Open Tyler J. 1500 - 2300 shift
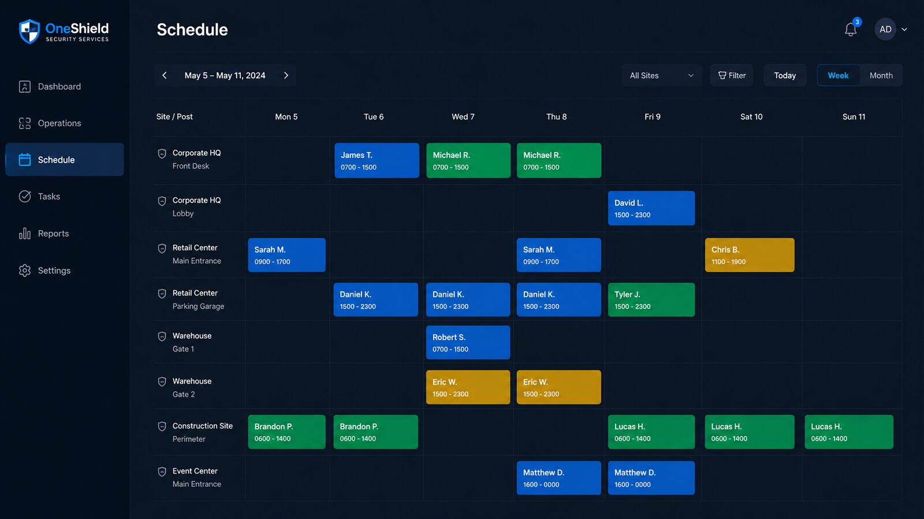Screen dimensions: 924x519 651,299
